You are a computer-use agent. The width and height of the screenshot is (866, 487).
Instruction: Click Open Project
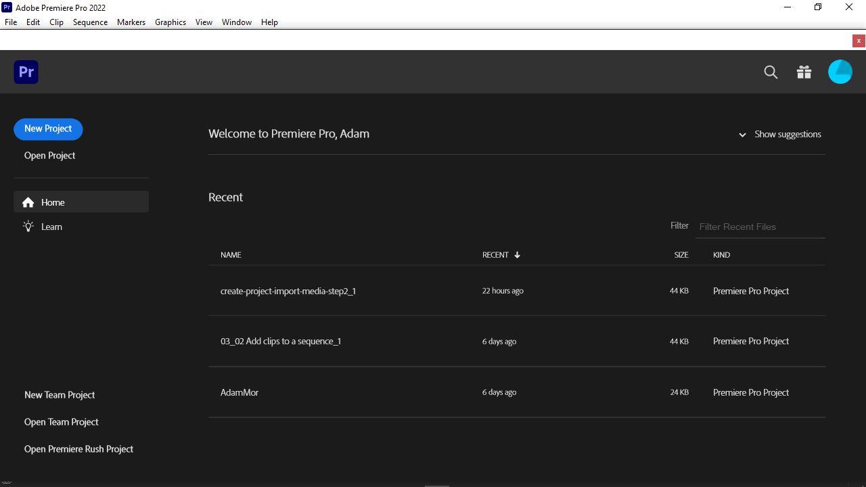point(50,156)
